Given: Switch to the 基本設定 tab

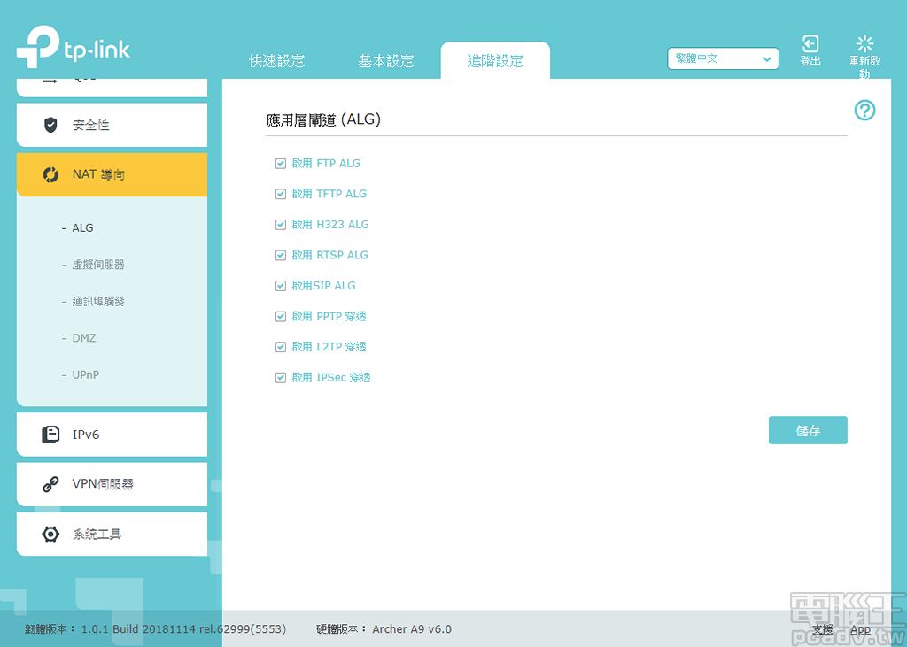Looking at the screenshot, I should 386,61.
